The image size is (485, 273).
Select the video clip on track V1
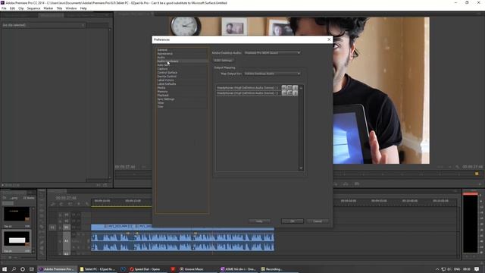tap(183, 227)
